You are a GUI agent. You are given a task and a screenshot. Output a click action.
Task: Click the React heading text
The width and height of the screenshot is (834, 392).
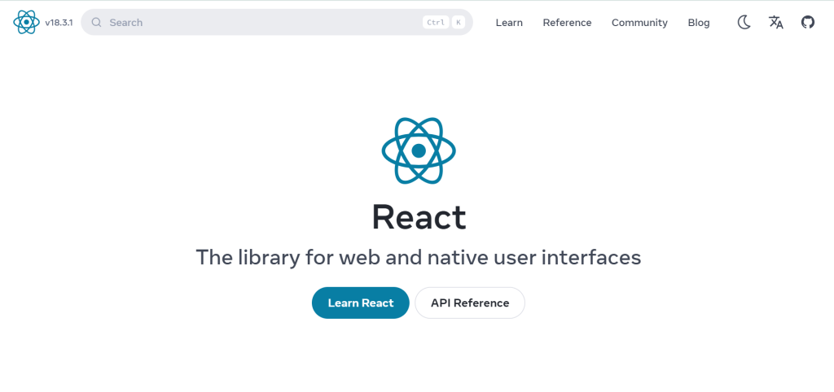pos(419,217)
